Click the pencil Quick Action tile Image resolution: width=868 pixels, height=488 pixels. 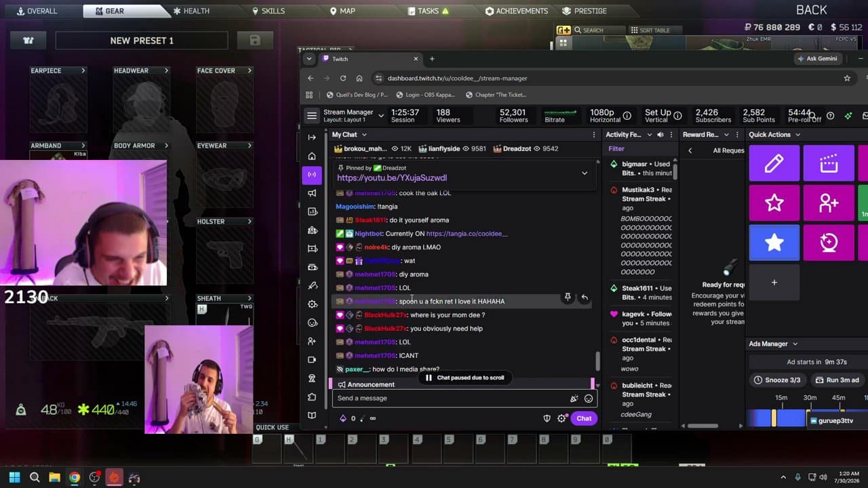(774, 163)
